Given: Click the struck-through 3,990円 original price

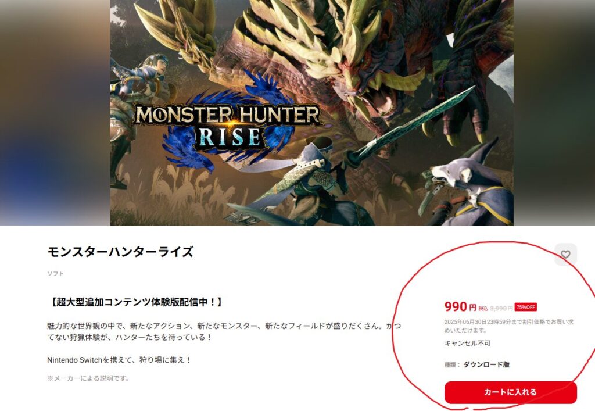Looking at the screenshot, I should 501,309.
